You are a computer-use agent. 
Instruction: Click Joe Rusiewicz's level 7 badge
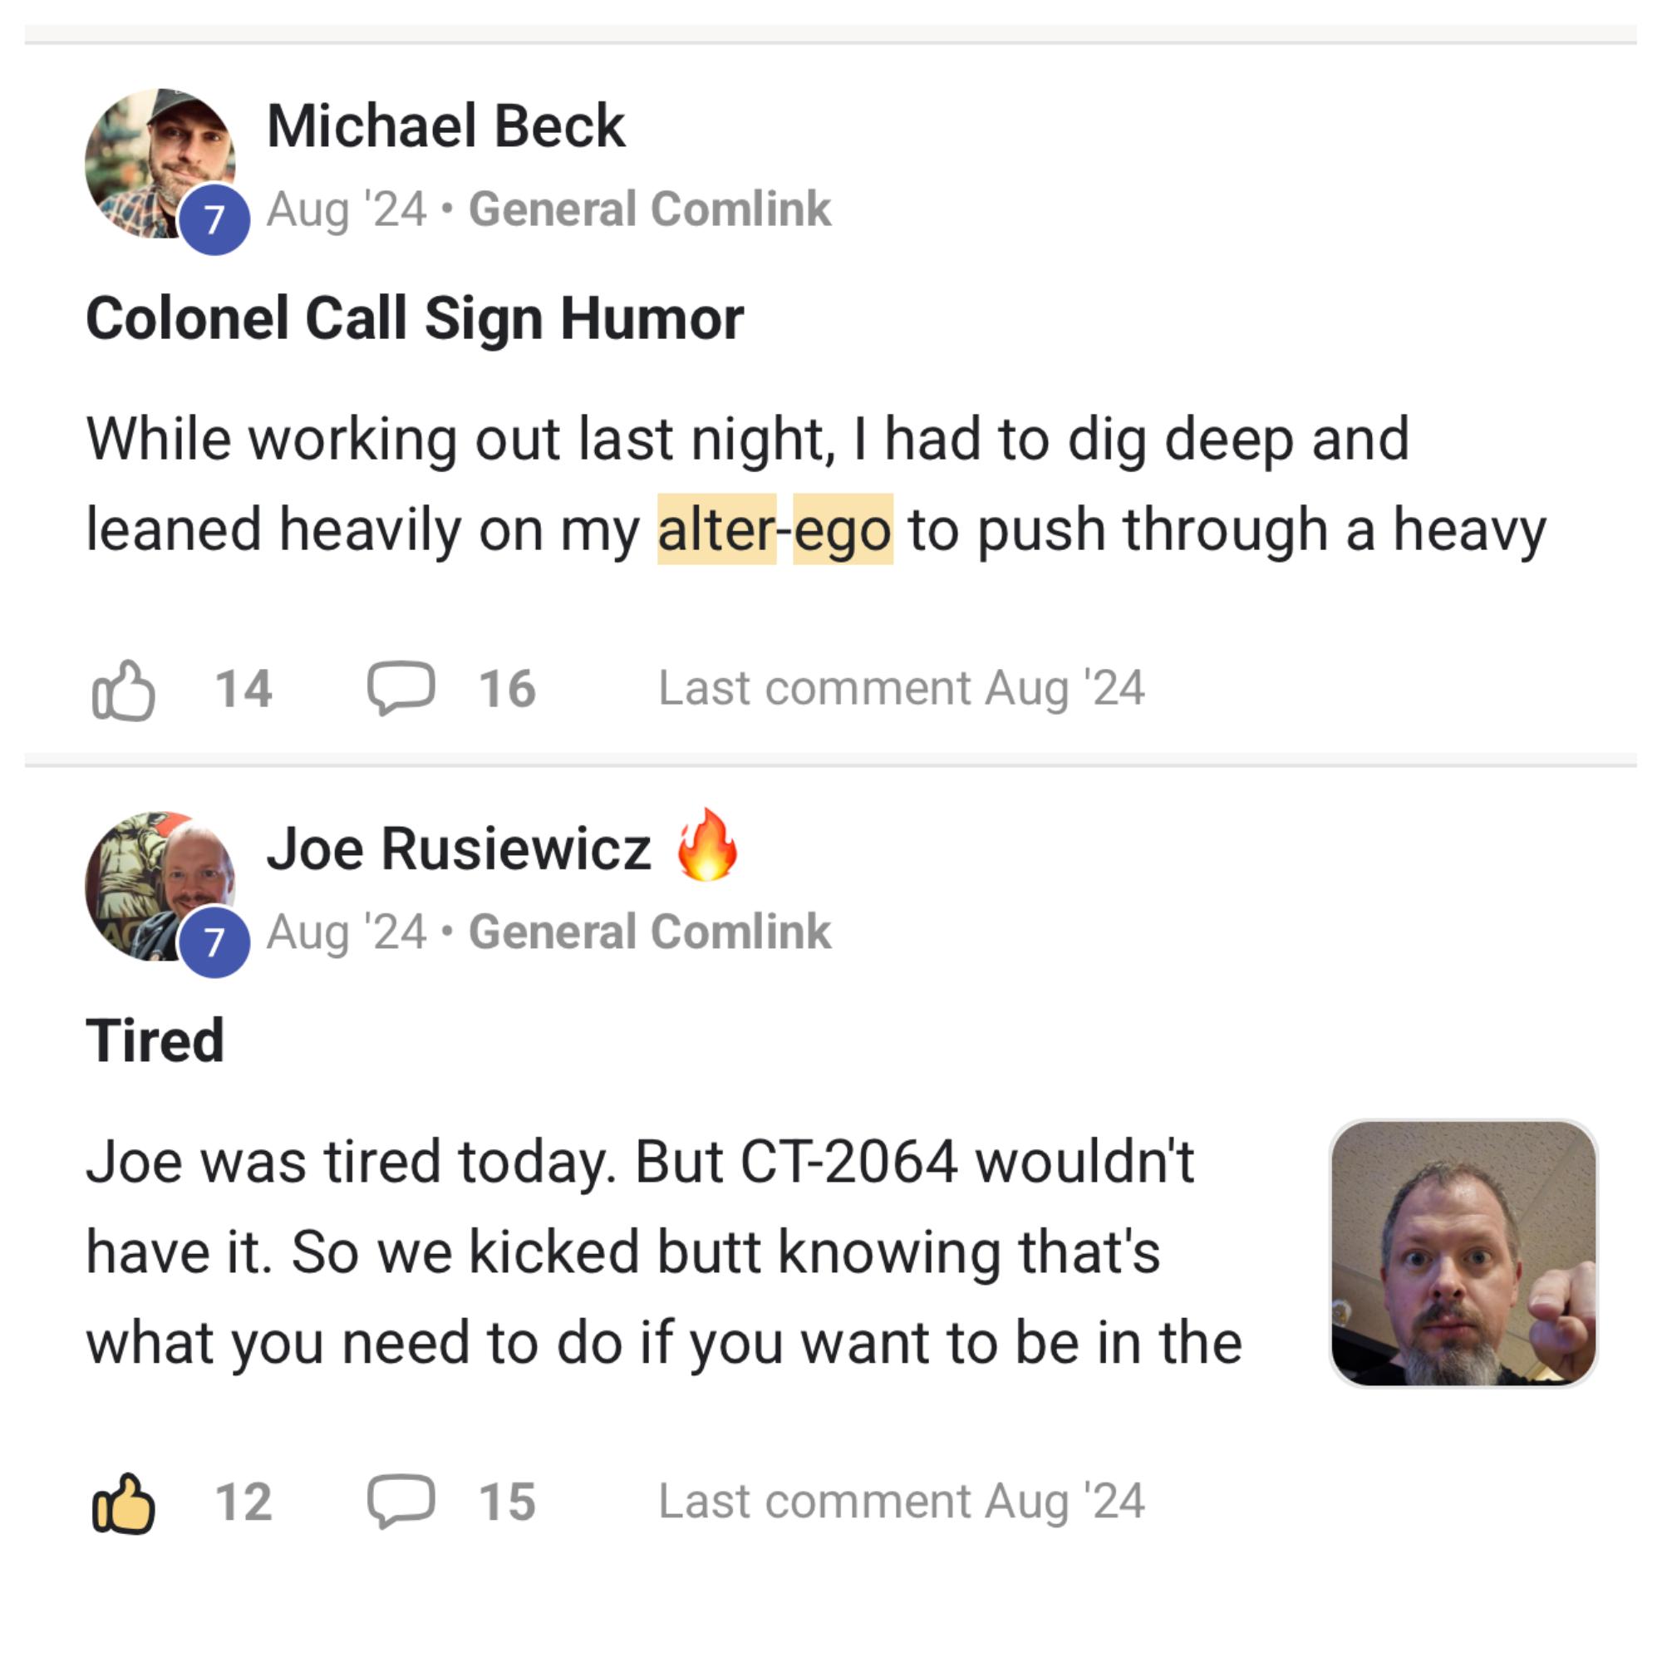[214, 942]
